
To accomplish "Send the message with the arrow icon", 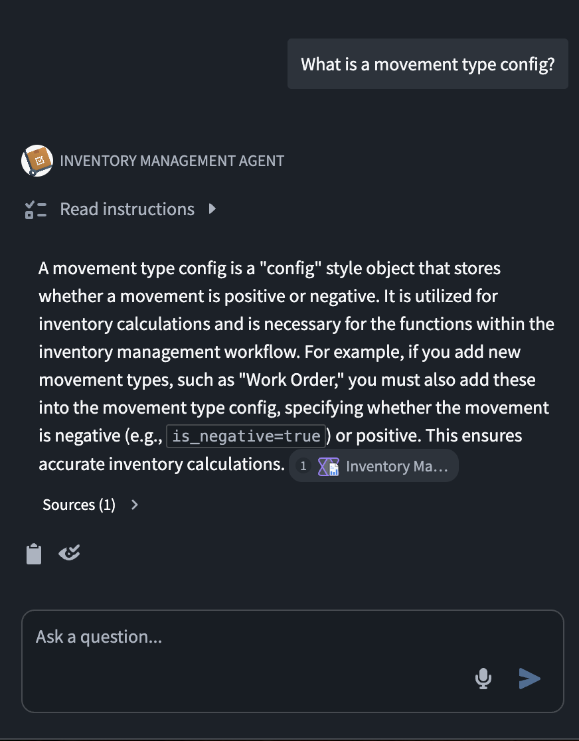I will coord(529,679).
